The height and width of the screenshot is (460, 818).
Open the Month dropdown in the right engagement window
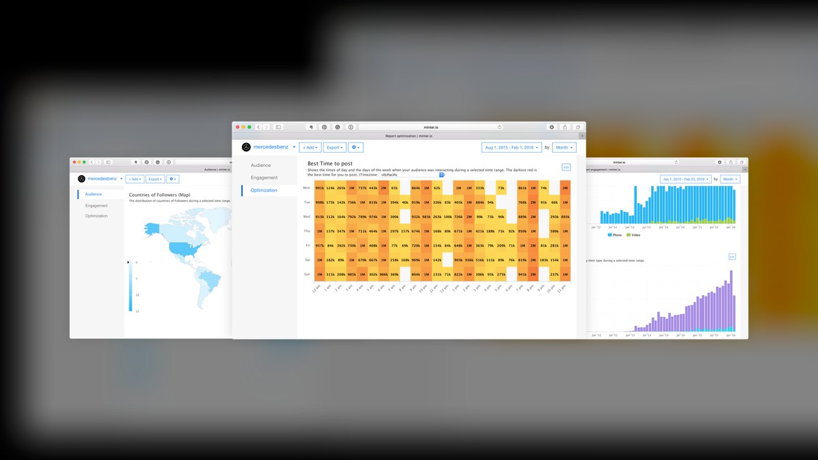(x=730, y=179)
